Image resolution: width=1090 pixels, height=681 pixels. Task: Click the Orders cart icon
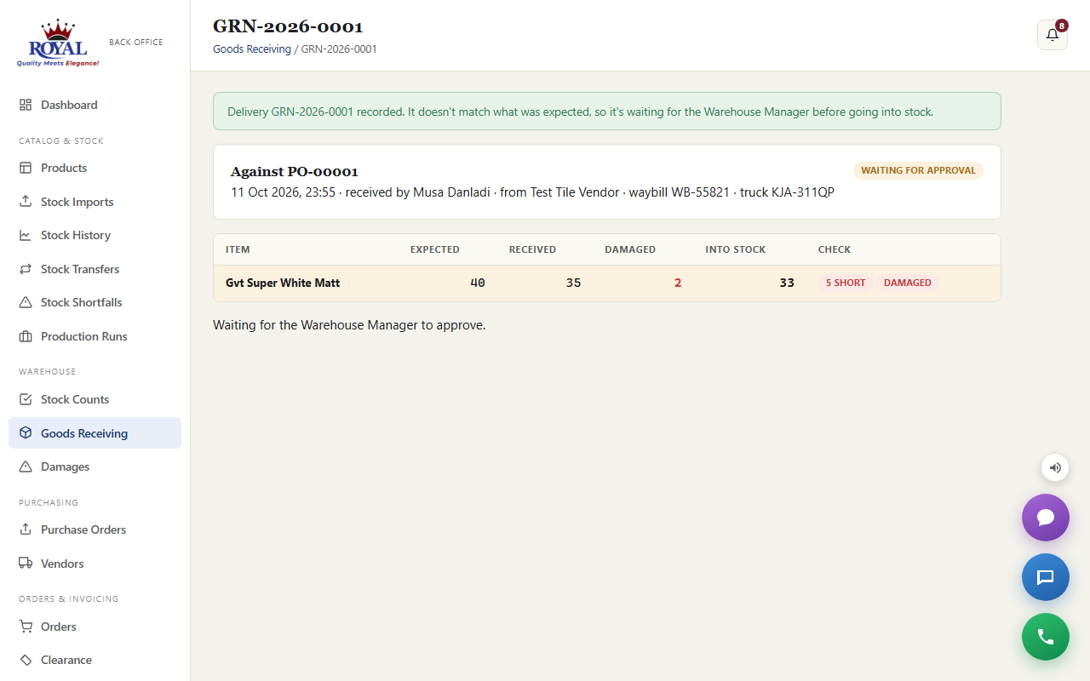(x=26, y=627)
